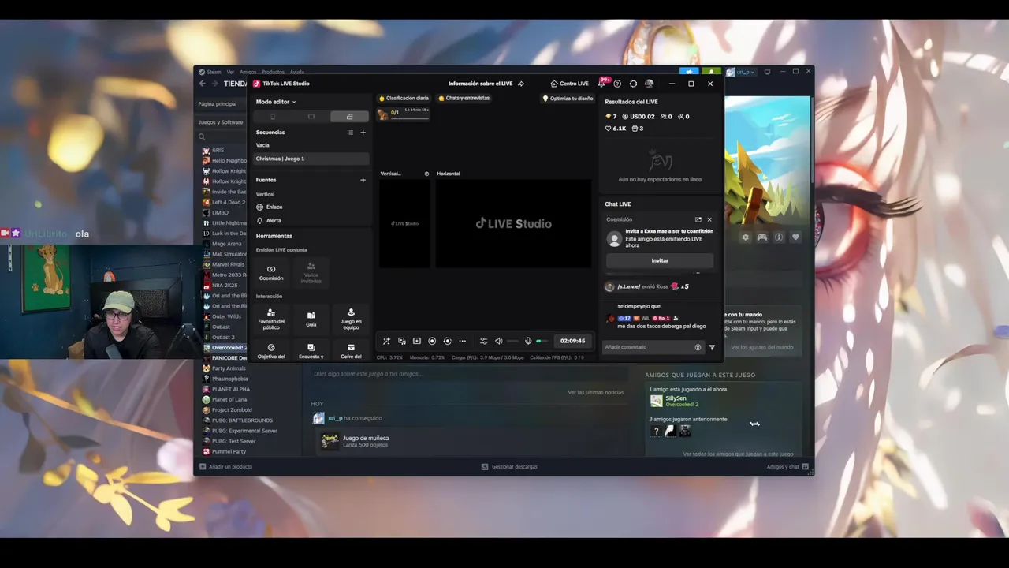
Task: Open the chat filter funnel icon
Action: pyautogui.click(x=712, y=347)
